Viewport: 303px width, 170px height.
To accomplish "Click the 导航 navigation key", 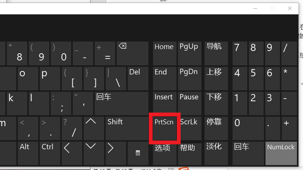I will pos(216,53).
